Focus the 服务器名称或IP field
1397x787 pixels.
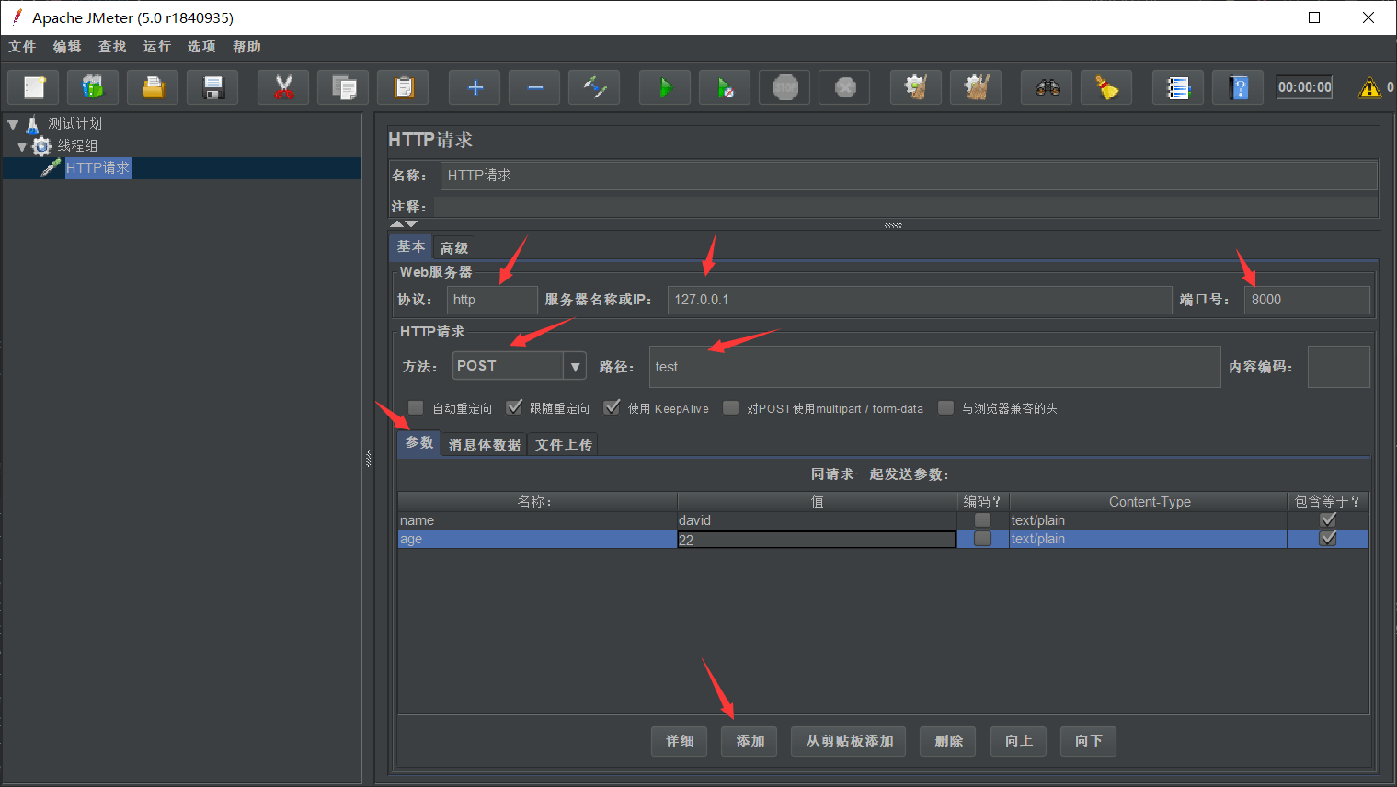920,300
